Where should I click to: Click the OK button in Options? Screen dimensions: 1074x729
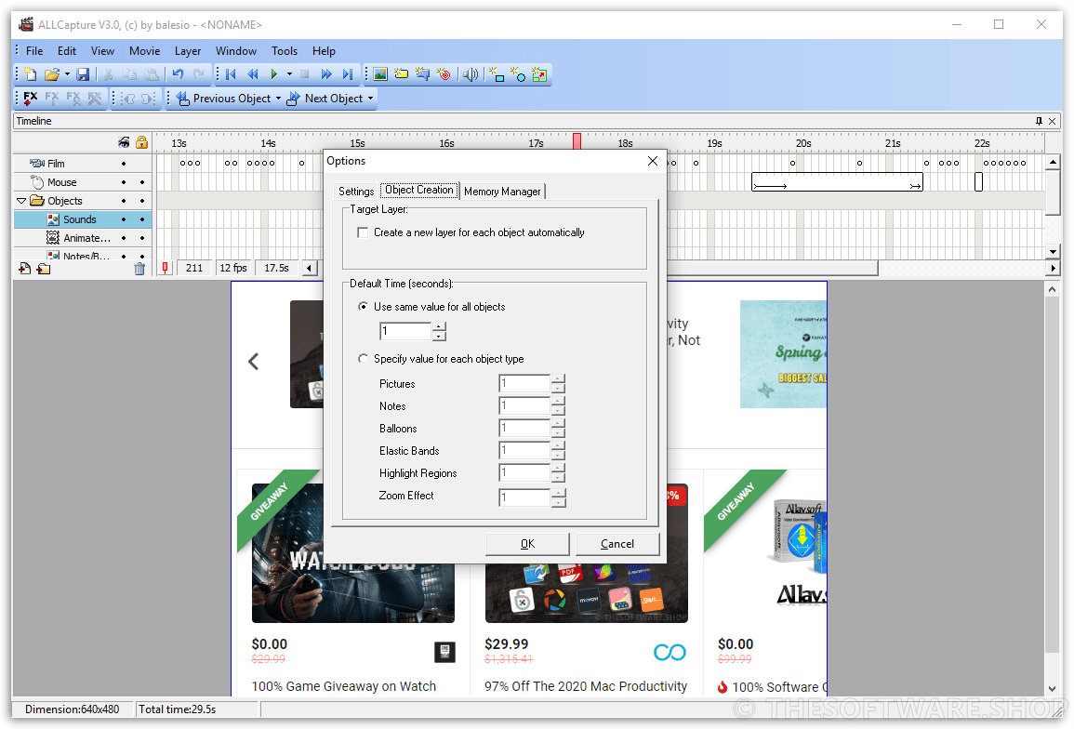pos(527,544)
